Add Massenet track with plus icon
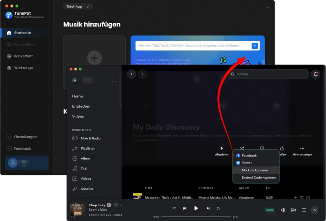The image size is (326, 221). pyautogui.click(x=295, y=197)
